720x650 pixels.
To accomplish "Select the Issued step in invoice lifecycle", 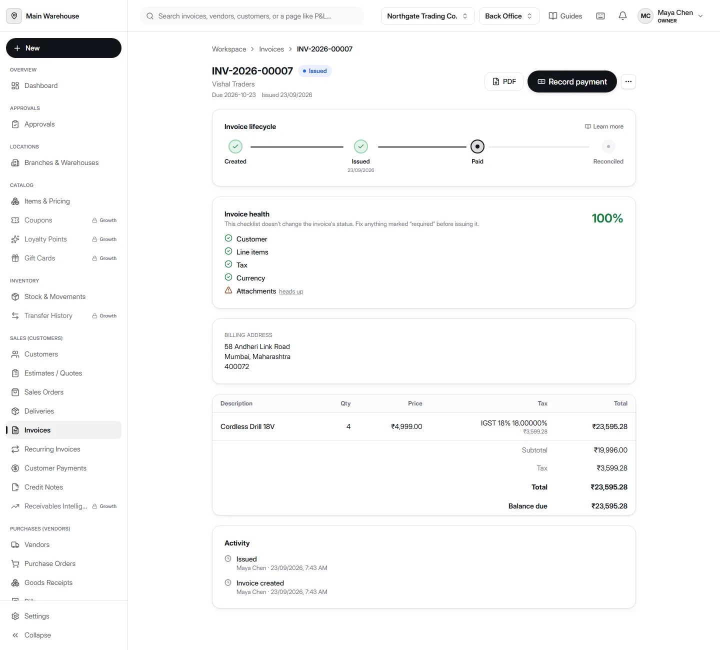I will 361,147.
